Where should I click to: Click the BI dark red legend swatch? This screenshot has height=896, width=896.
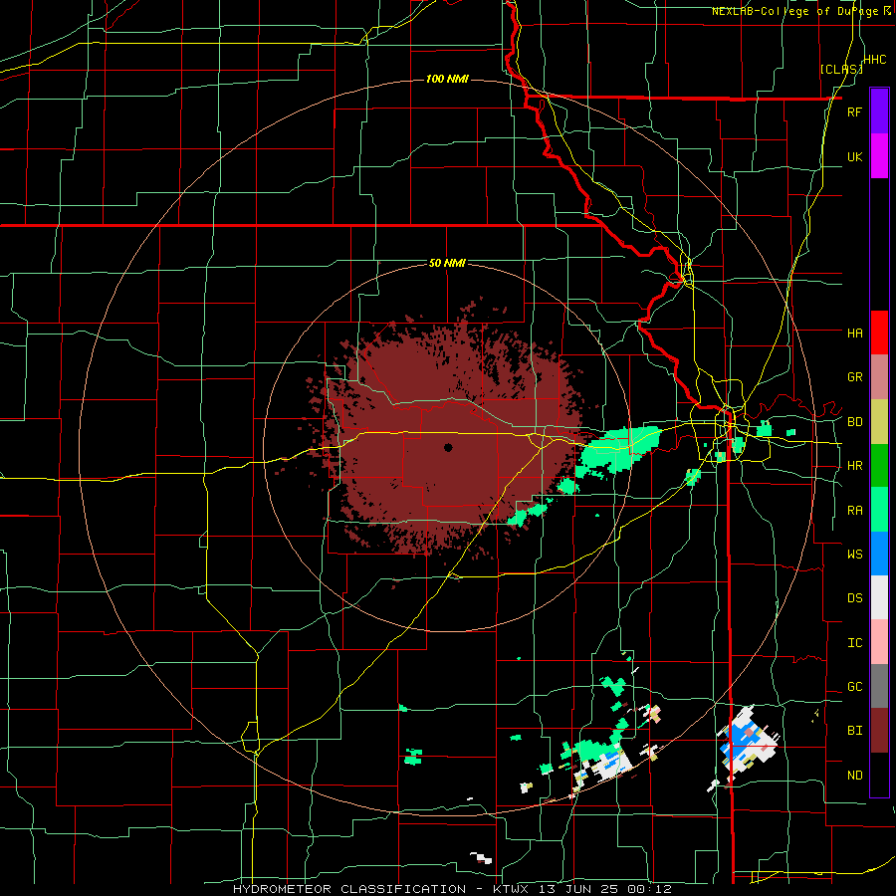(879, 731)
